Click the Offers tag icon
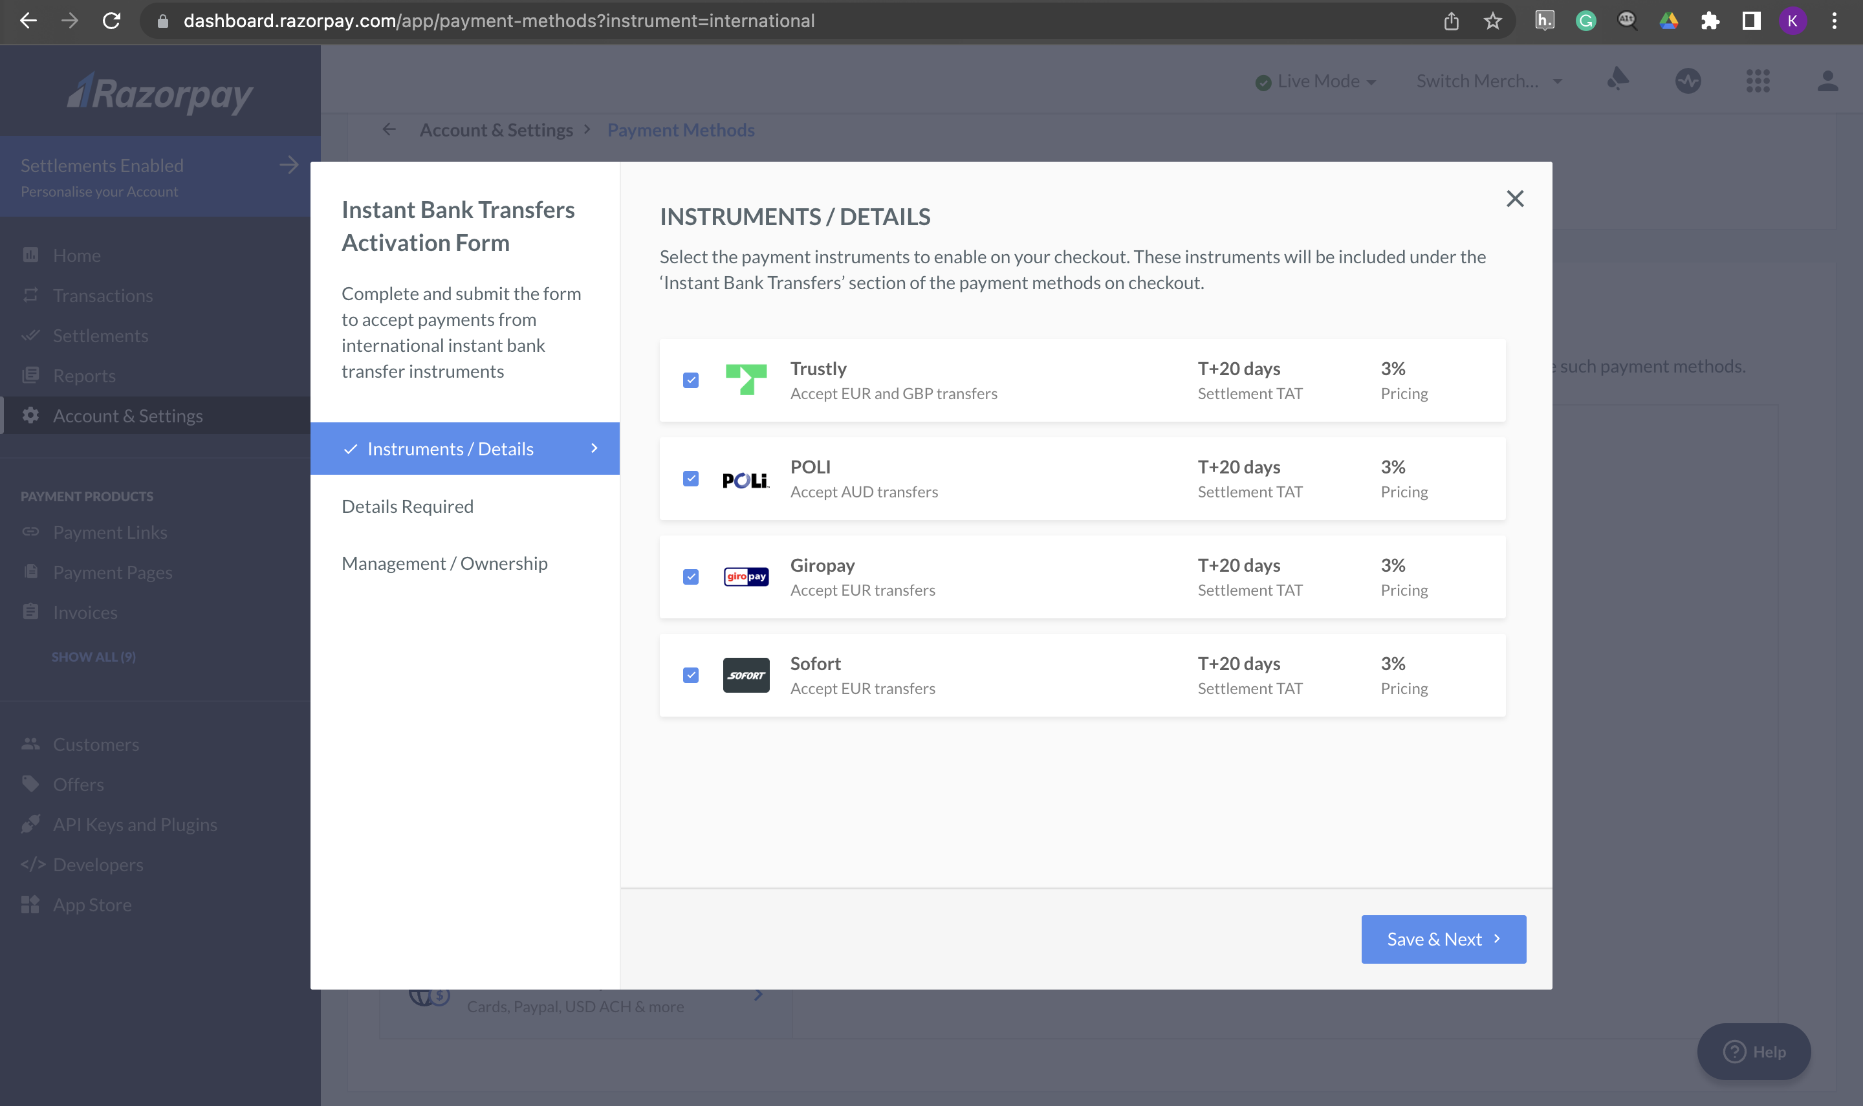 30,784
